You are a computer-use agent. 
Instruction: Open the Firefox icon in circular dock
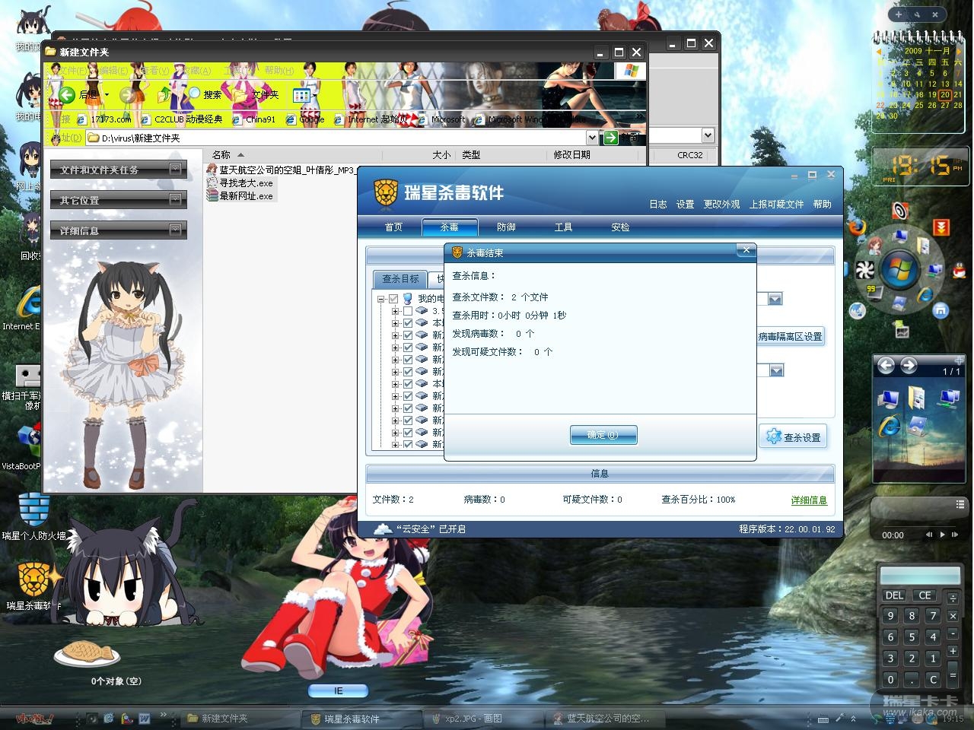[858, 226]
